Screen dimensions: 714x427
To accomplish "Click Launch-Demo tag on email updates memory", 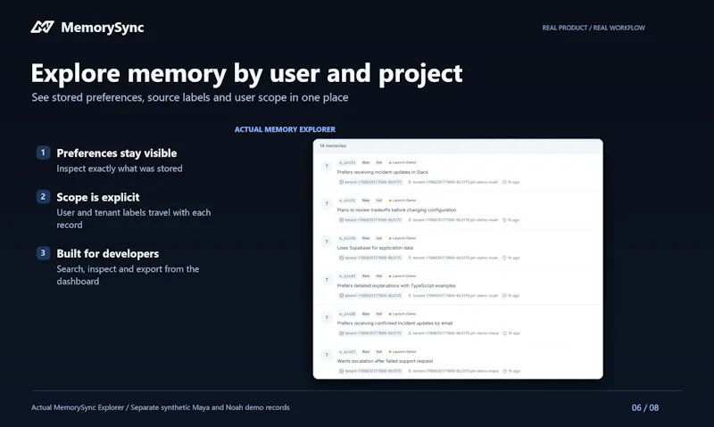I will click(x=403, y=314).
